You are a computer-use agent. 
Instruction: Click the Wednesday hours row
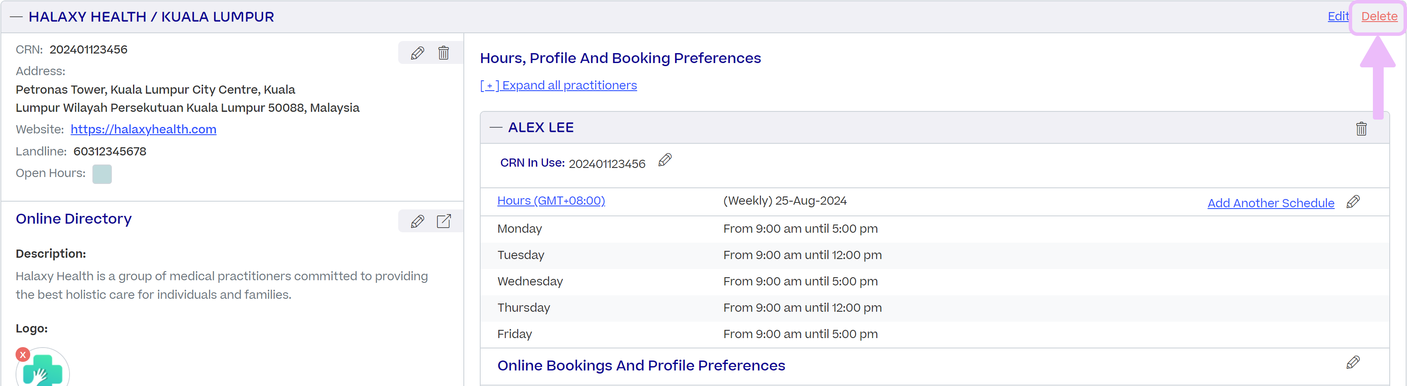935,281
